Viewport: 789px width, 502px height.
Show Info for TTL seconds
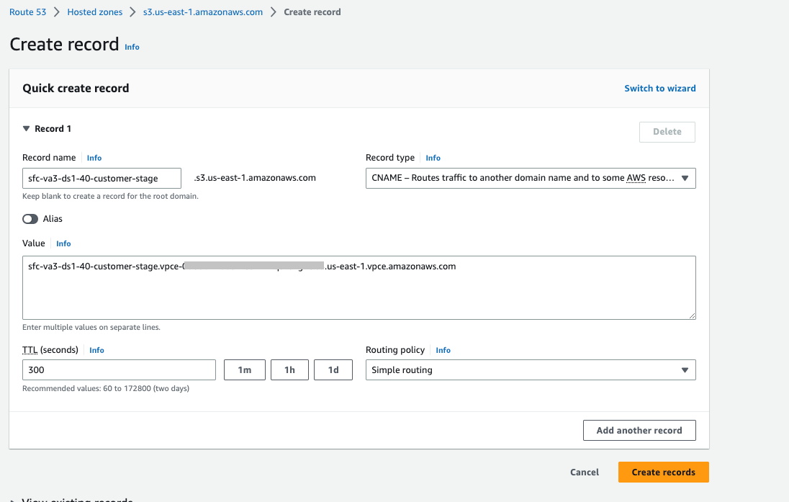[96, 350]
